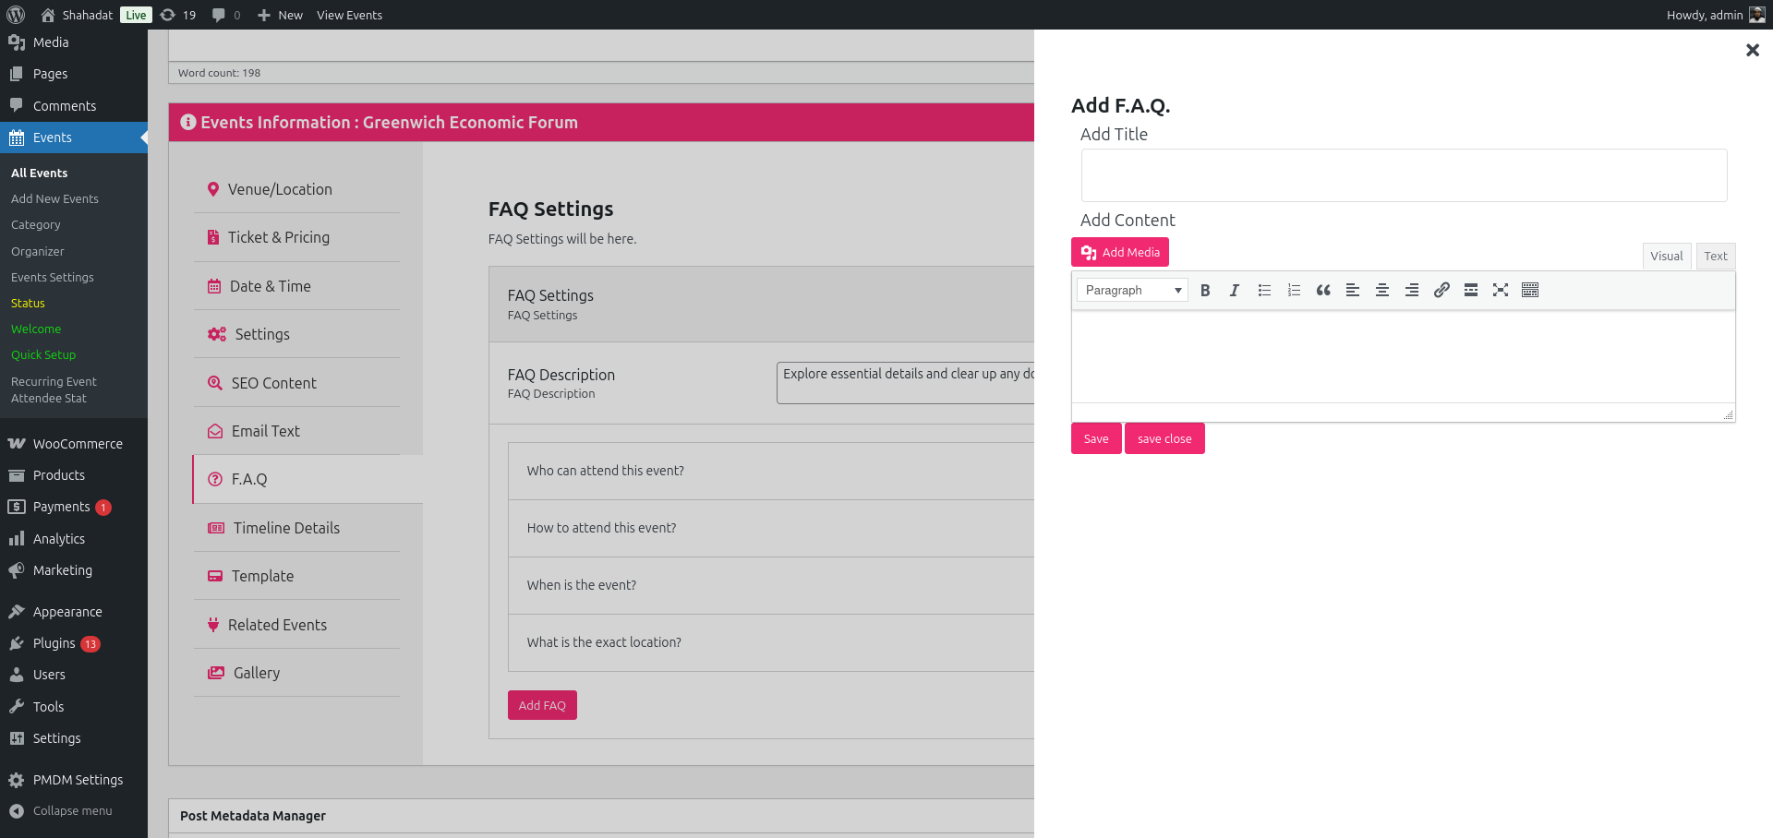Viewport: 1773px width, 838px height.
Task: Expand 'What is the exact location?' FAQ
Action: [771, 642]
